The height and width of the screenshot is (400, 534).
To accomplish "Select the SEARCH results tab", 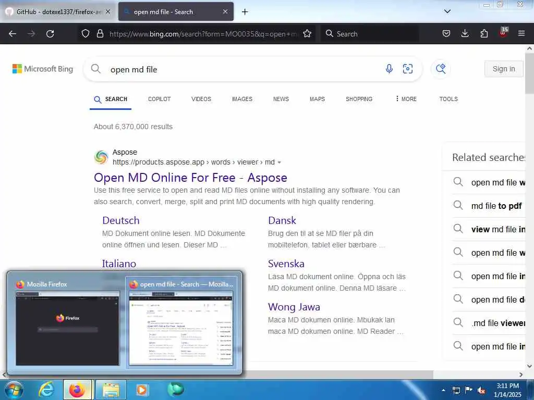I will pyautogui.click(x=111, y=99).
